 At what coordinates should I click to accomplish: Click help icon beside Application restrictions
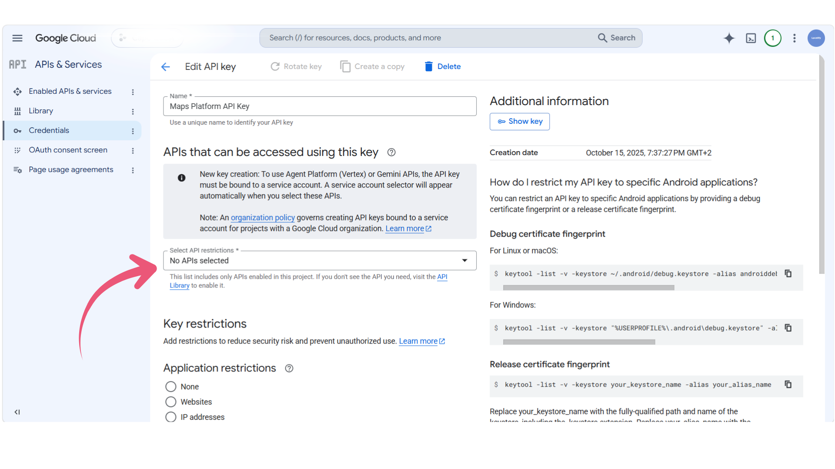pyautogui.click(x=289, y=369)
